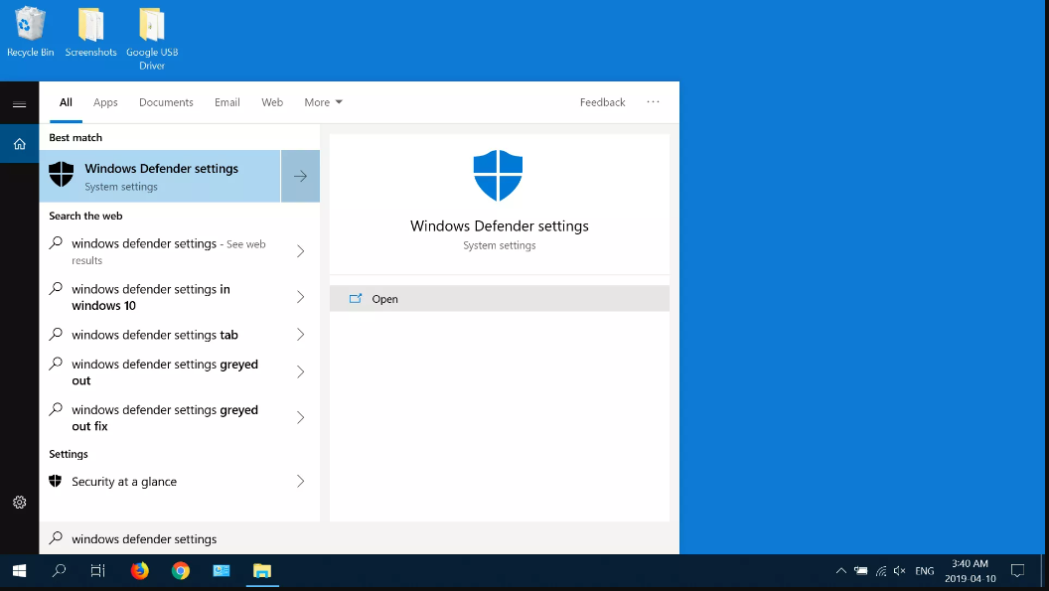This screenshot has height=591, width=1049.
Task: Open Task View from the taskbar
Action: pyautogui.click(x=97, y=571)
